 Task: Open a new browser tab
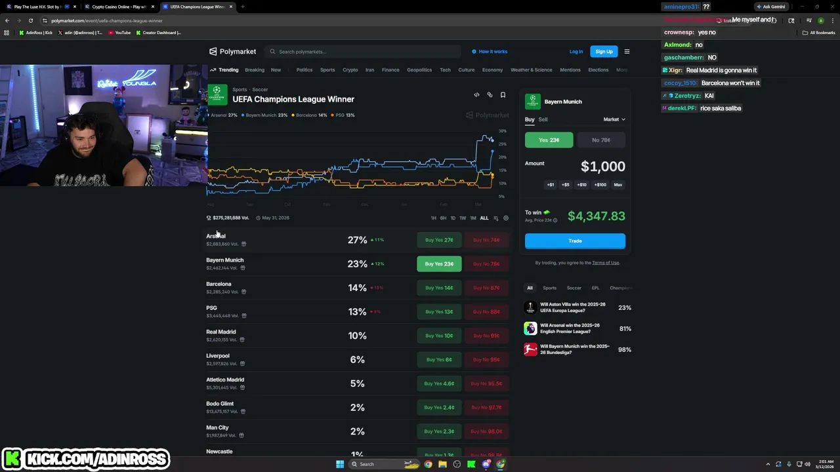click(x=243, y=7)
